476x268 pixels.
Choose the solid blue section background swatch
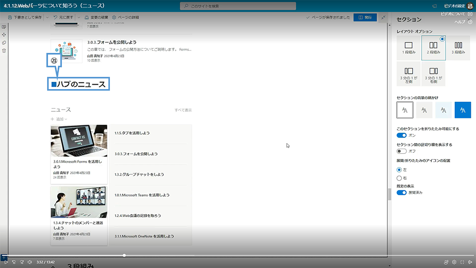point(463,110)
